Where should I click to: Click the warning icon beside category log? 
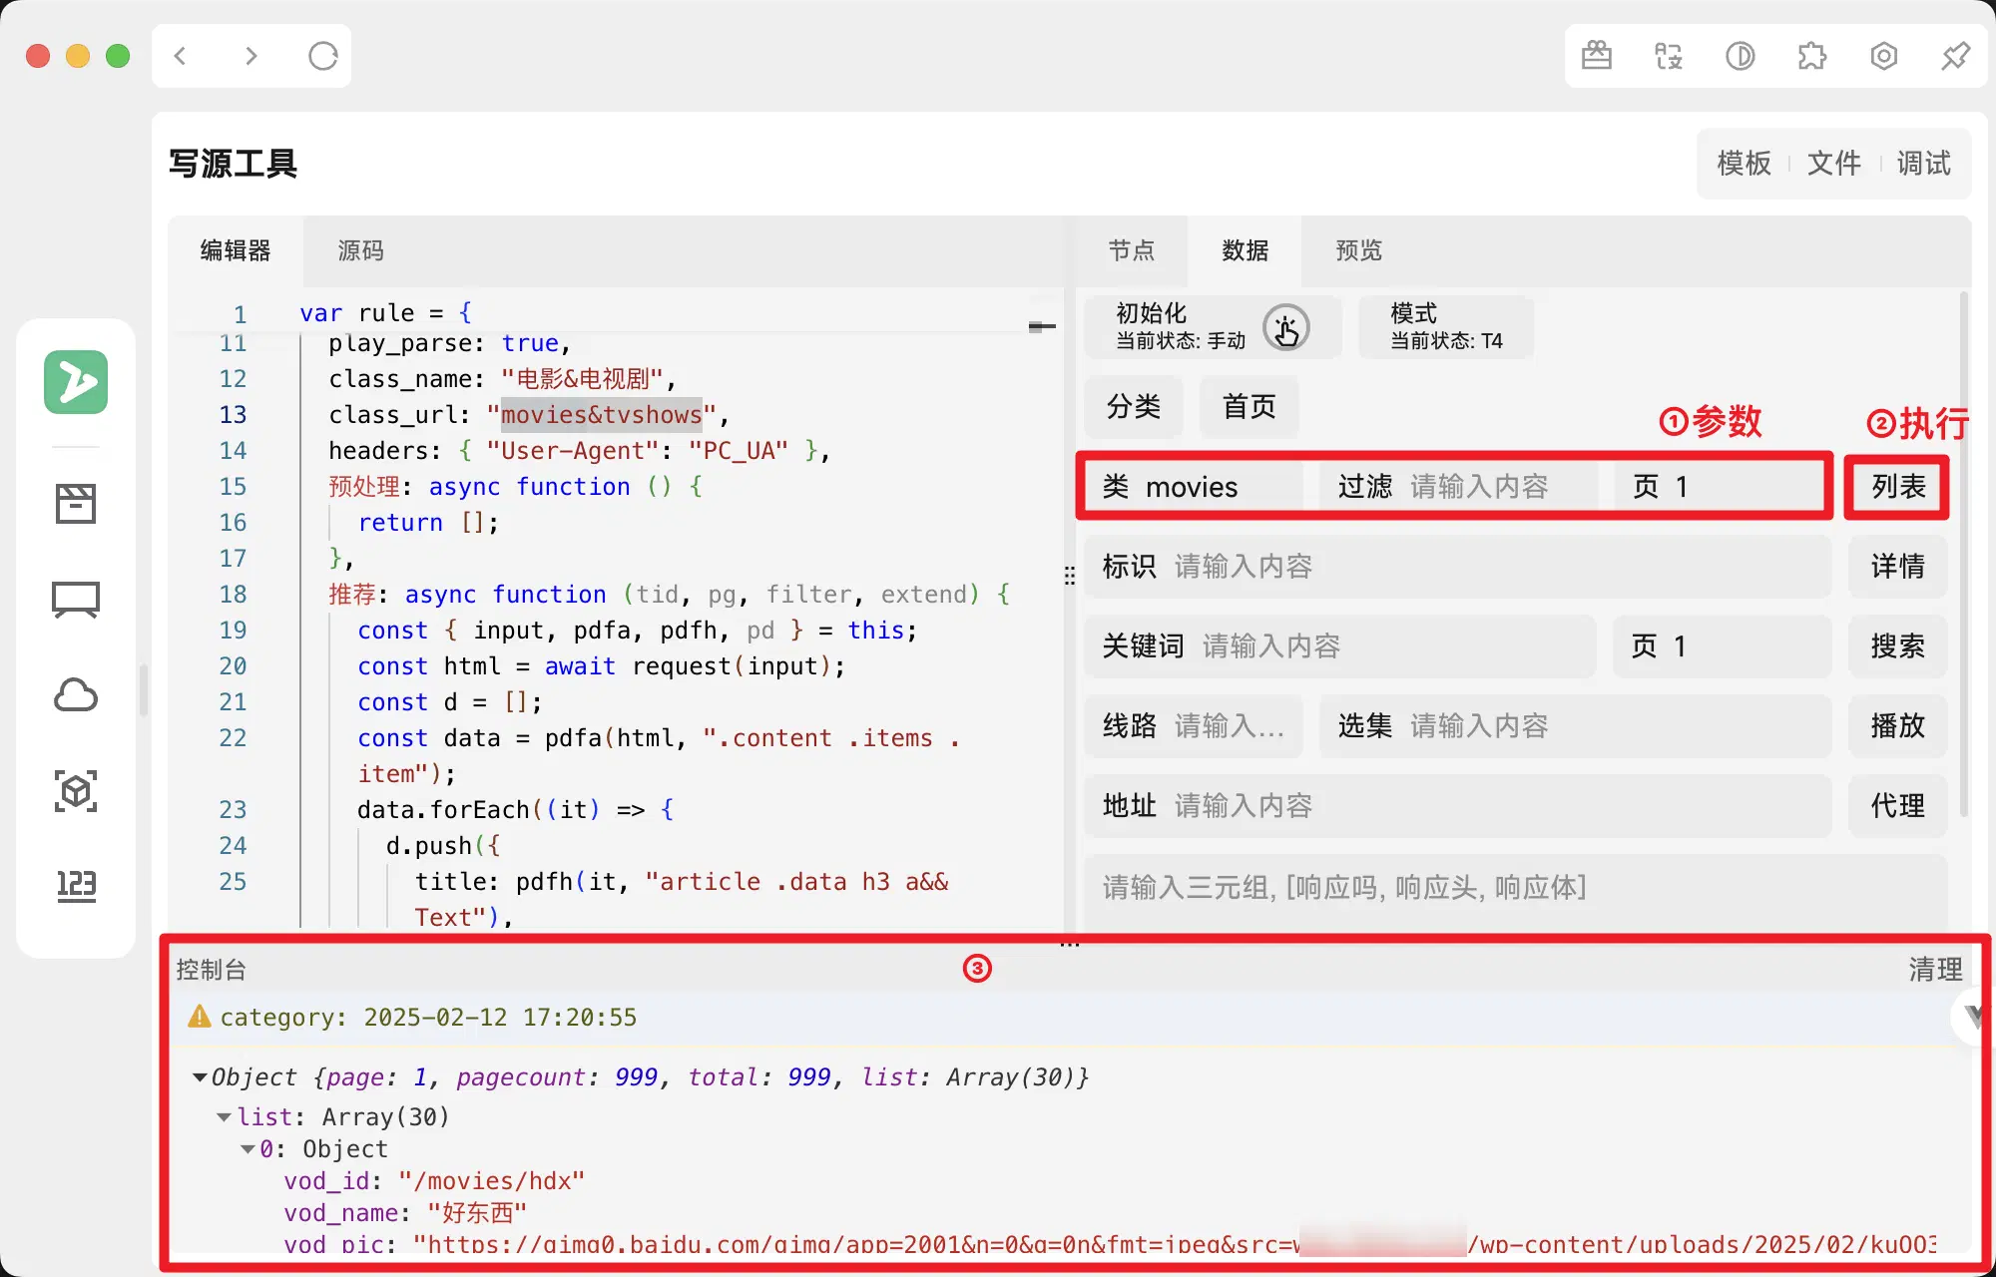[200, 1017]
